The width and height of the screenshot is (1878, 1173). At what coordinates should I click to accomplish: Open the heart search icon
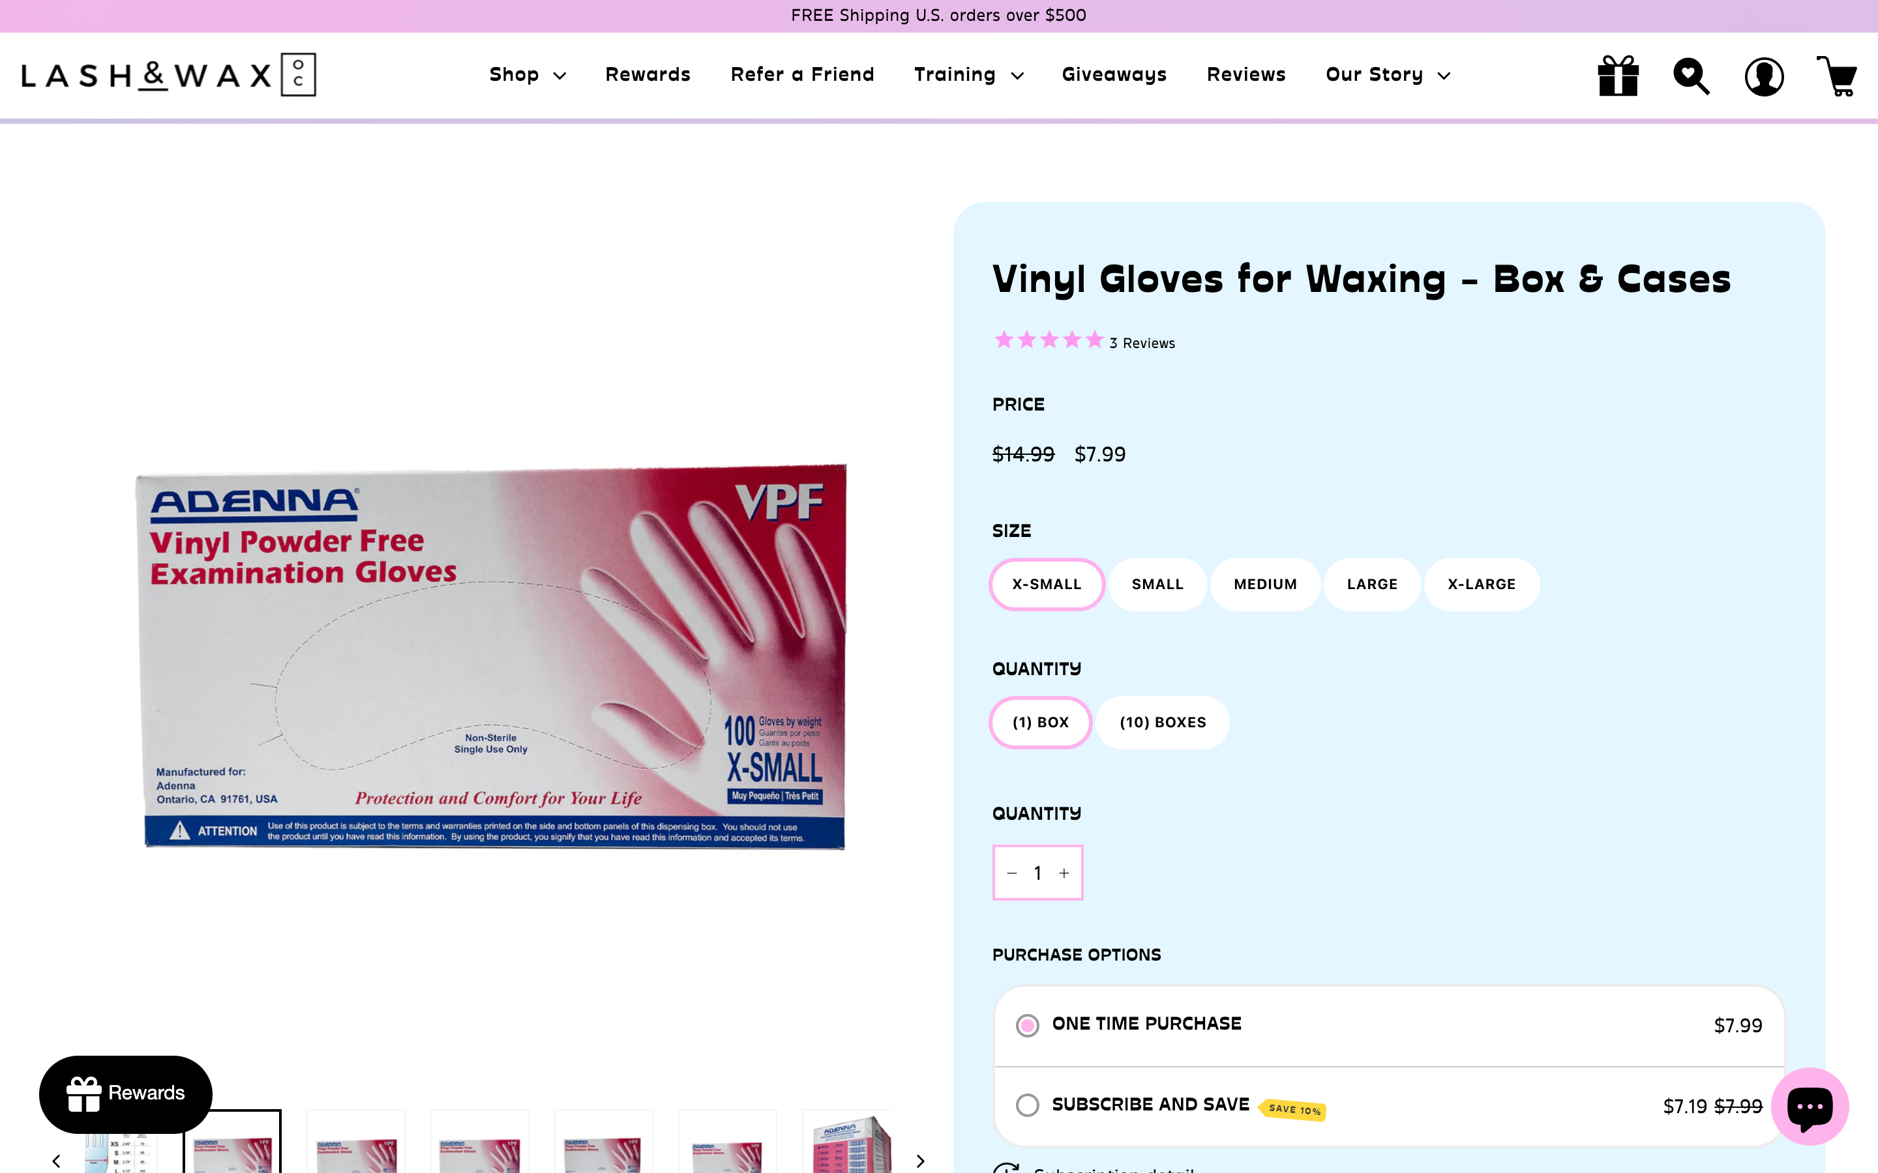tap(1691, 76)
